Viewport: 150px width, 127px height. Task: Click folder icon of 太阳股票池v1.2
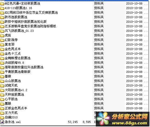2,90
